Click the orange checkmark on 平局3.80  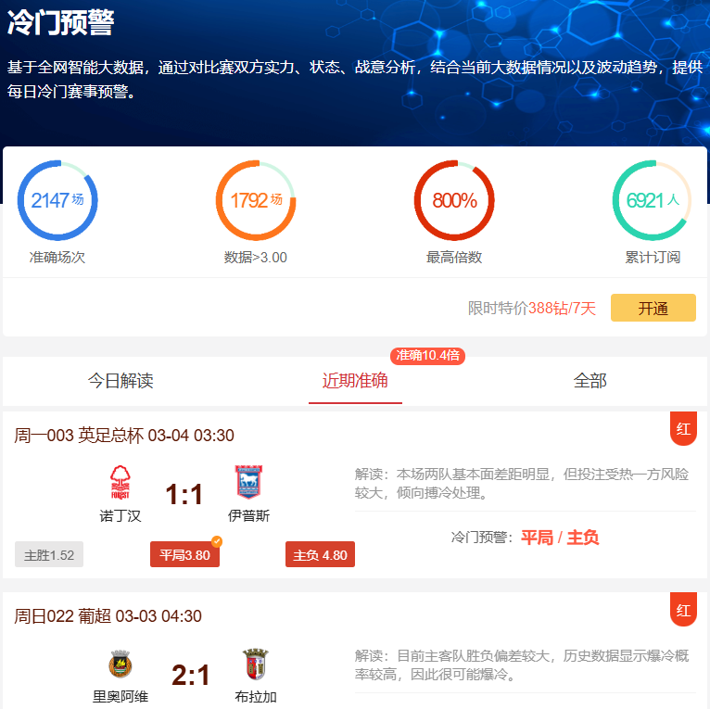point(217,541)
